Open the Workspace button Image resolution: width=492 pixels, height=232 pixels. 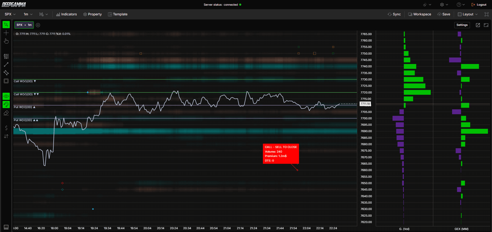420,14
